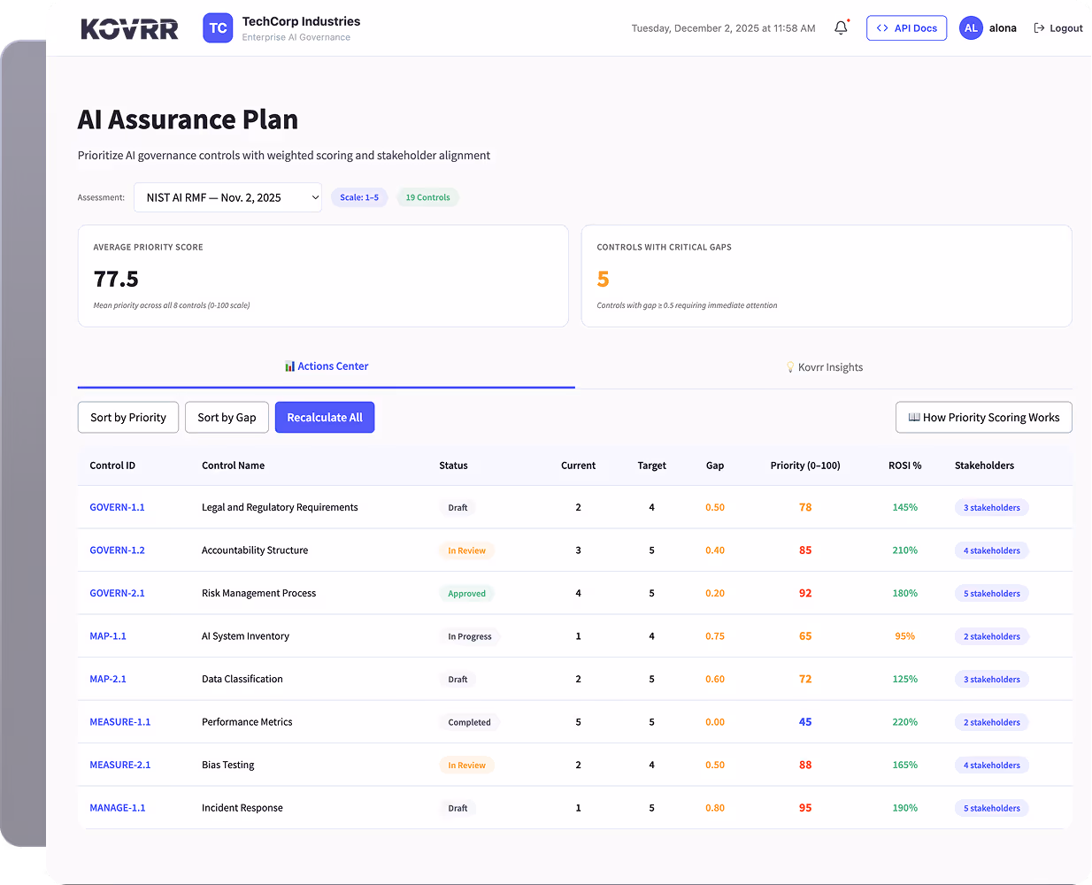Expand the 5 stakeholders chip on MANAGE-1.1
The image size is (1092, 885).
[991, 807]
